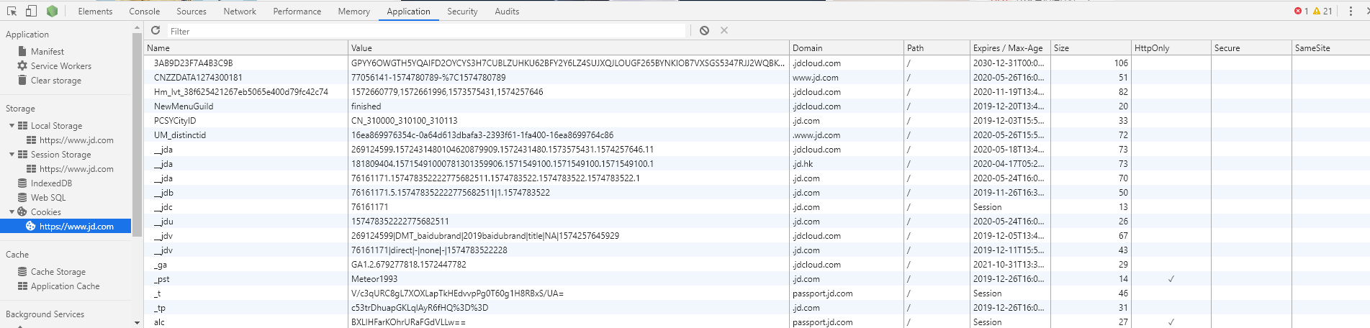Screen dimensions: 1370x328
Task: Refresh the cookies table
Action: pos(156,30)
